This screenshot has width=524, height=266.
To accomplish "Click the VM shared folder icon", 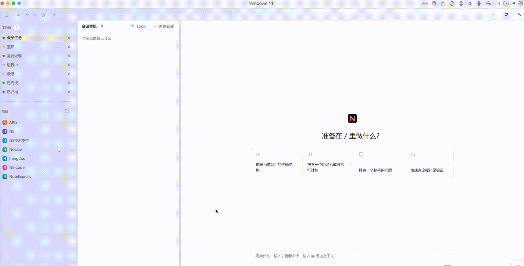I will 506,3.
